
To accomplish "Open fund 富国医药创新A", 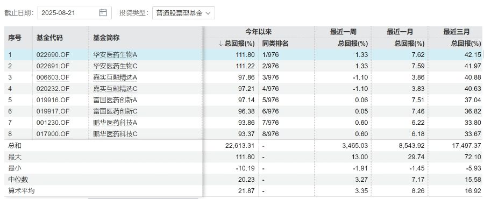I will tap(115, 100).
